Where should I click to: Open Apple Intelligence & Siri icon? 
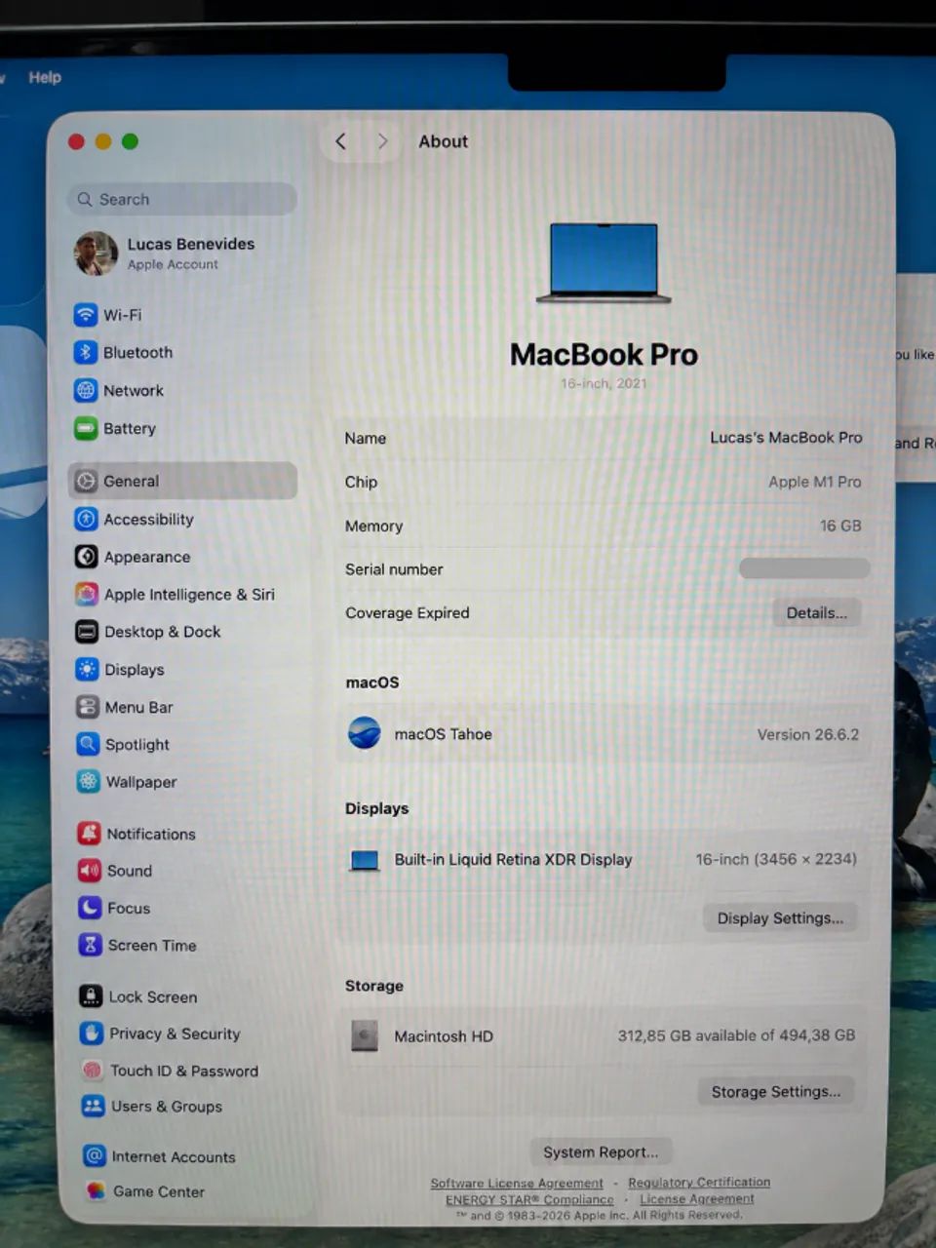pos(87,594)
